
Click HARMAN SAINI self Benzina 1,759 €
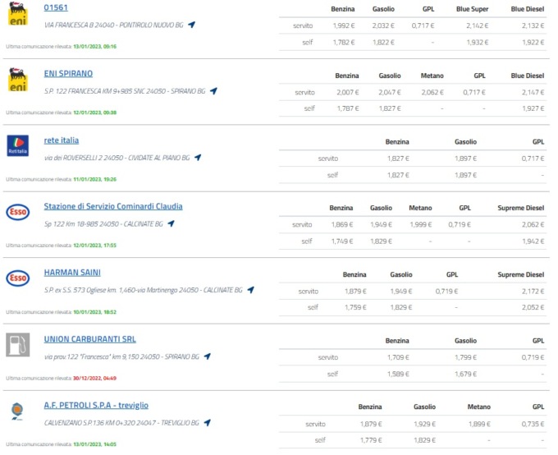[355, 307]
